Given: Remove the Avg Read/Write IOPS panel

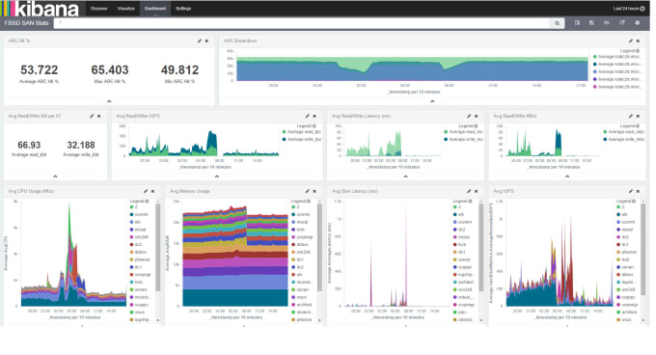Looking at the screenshot, I should click(x=314, y=116).
